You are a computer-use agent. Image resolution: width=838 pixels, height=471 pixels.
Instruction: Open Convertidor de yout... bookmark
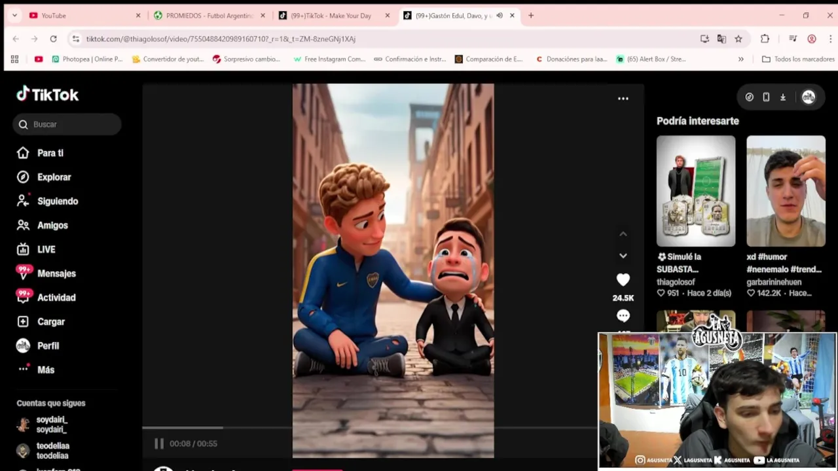(168, 59)
